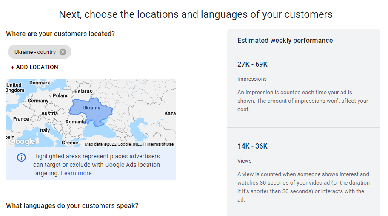Screen dimensions: 388x216
Task: Click Poland on the map
Action: click(61, 95)
